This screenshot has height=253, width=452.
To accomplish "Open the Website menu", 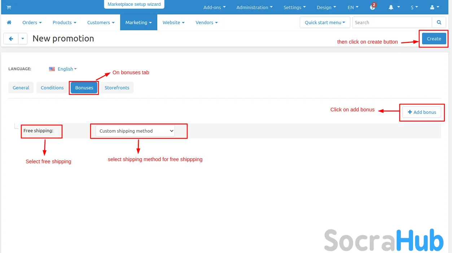I will point(174,22).
